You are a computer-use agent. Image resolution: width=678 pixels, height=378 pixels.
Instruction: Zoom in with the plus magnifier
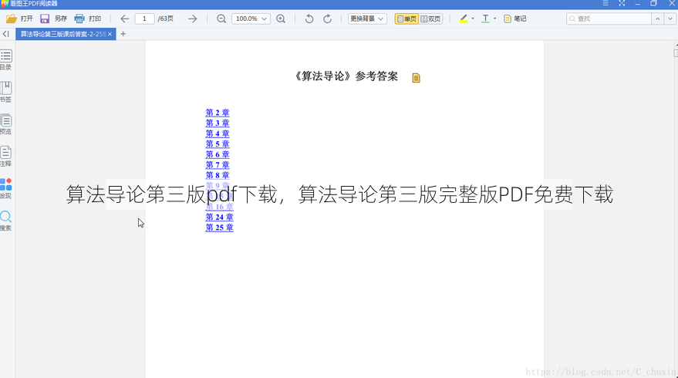281,19
